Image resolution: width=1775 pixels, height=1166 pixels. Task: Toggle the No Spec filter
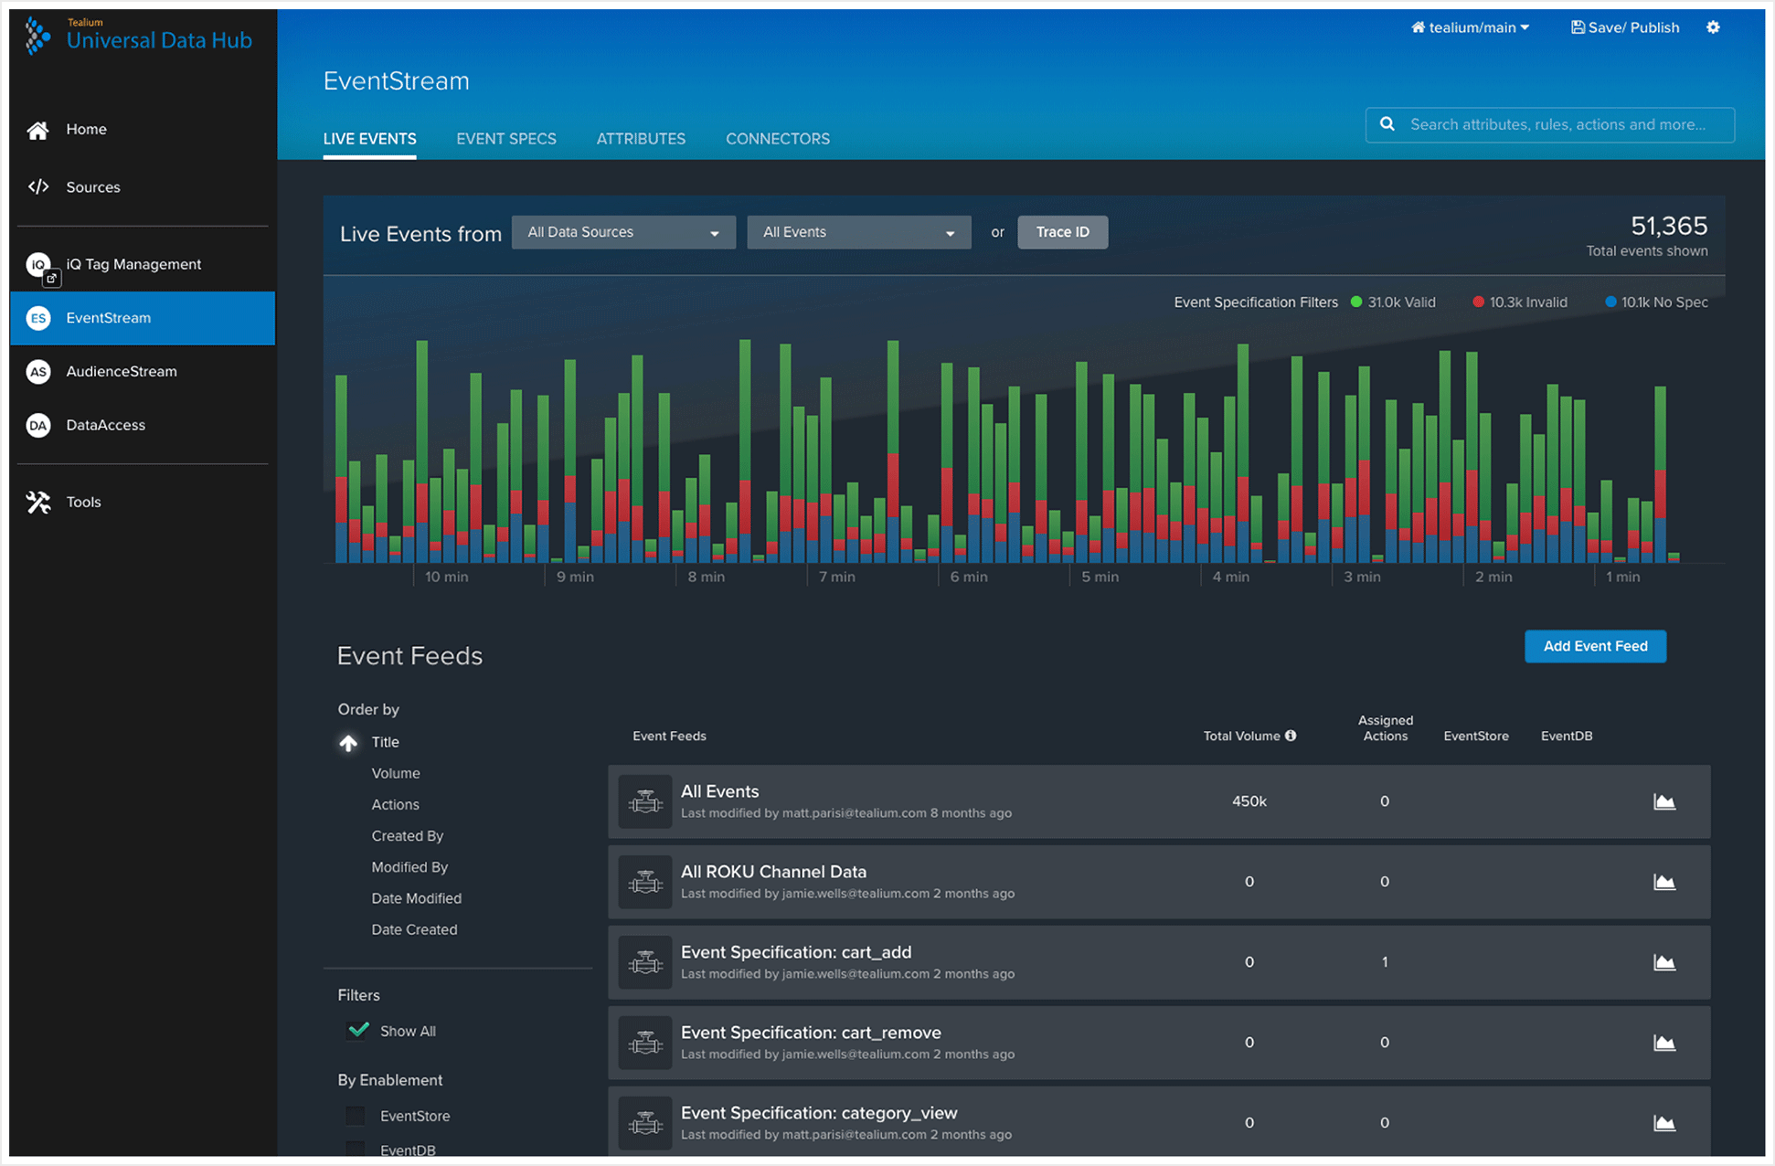[x=1656, y=302]
